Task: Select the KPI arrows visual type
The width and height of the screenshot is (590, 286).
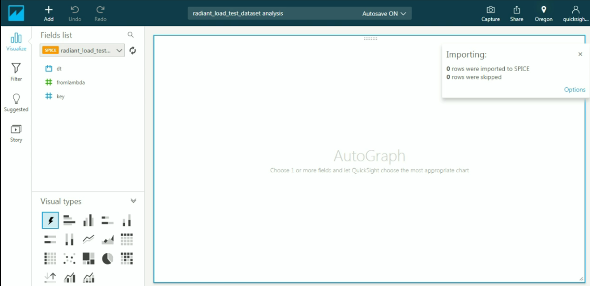Action: click(50, 277)
